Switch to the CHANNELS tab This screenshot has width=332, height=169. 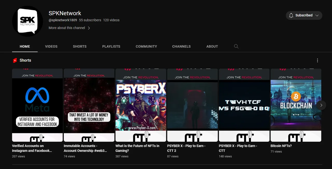coord(181,46)
